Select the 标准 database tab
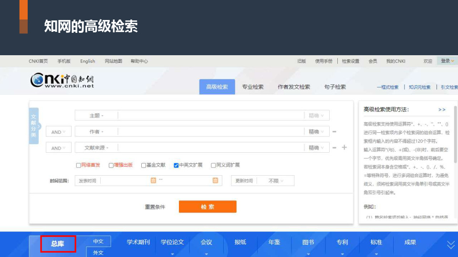 (x=376, y=242)
